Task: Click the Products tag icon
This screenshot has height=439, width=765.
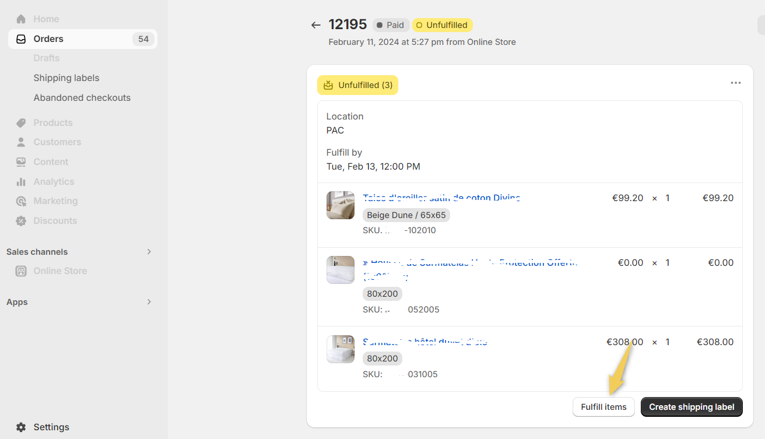Action: point(21,123)
